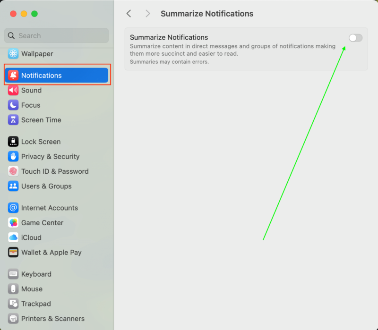
Task: Click the Touch ID fingerprint icon
Action: pos(13,171)
